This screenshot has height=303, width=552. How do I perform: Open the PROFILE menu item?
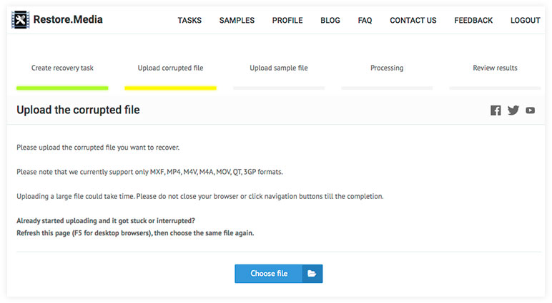pos(287,21)
